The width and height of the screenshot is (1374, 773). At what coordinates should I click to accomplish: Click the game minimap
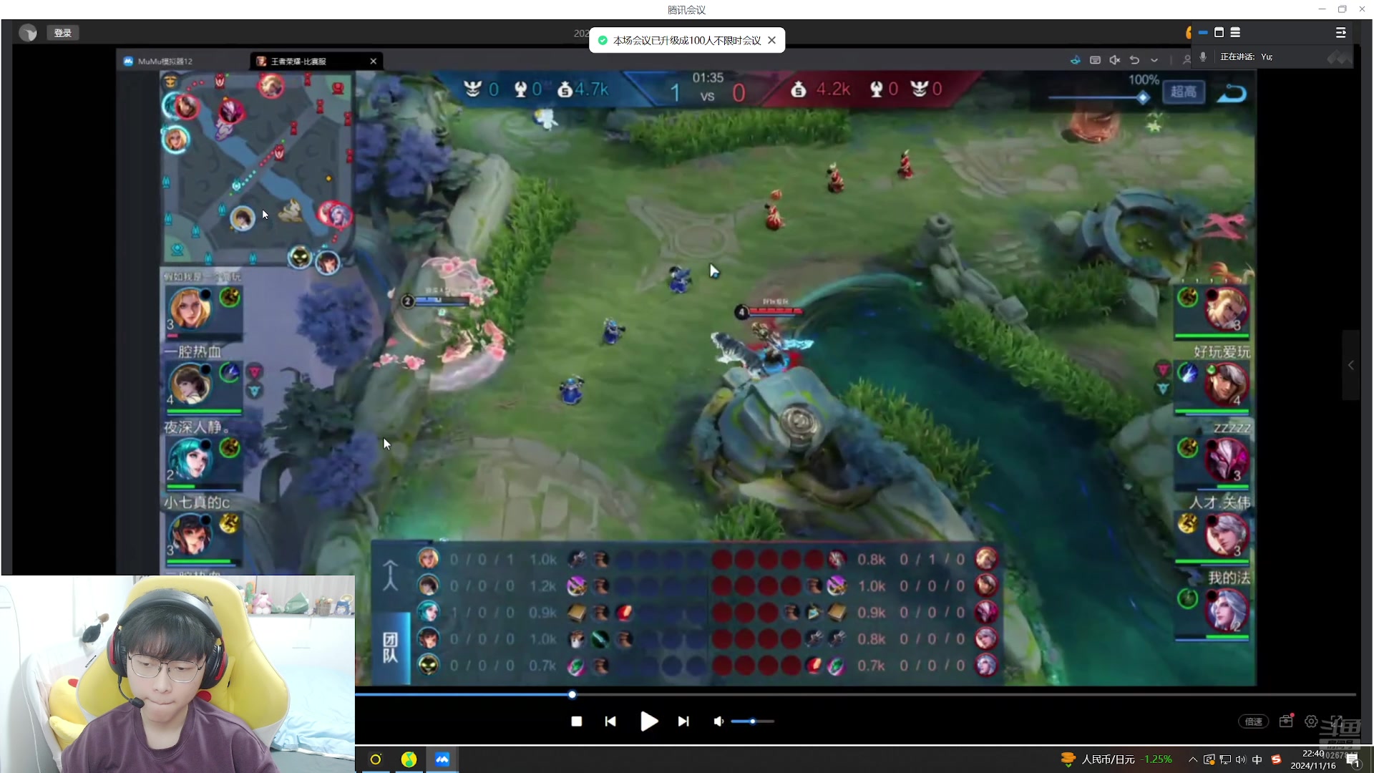click(257, 169)
